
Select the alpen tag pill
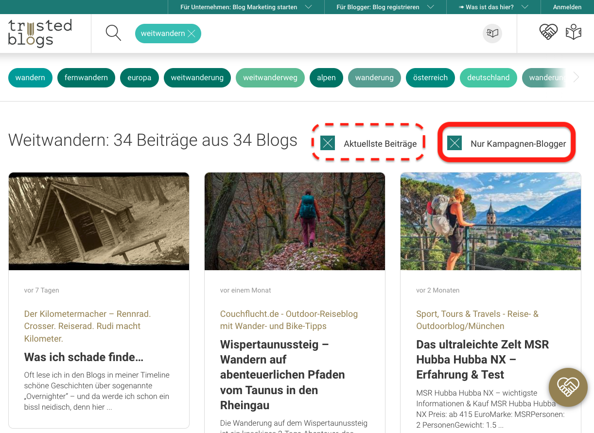(326, 78)
